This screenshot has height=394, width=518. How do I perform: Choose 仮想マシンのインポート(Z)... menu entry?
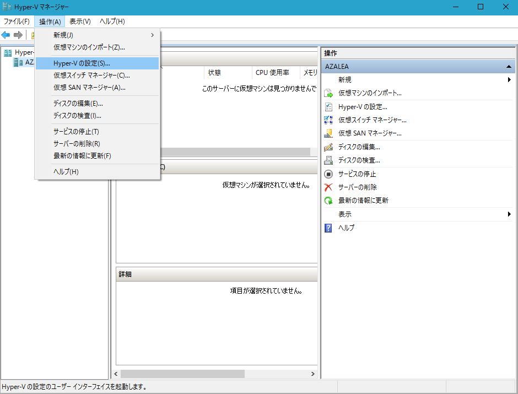tap(97, 47)
